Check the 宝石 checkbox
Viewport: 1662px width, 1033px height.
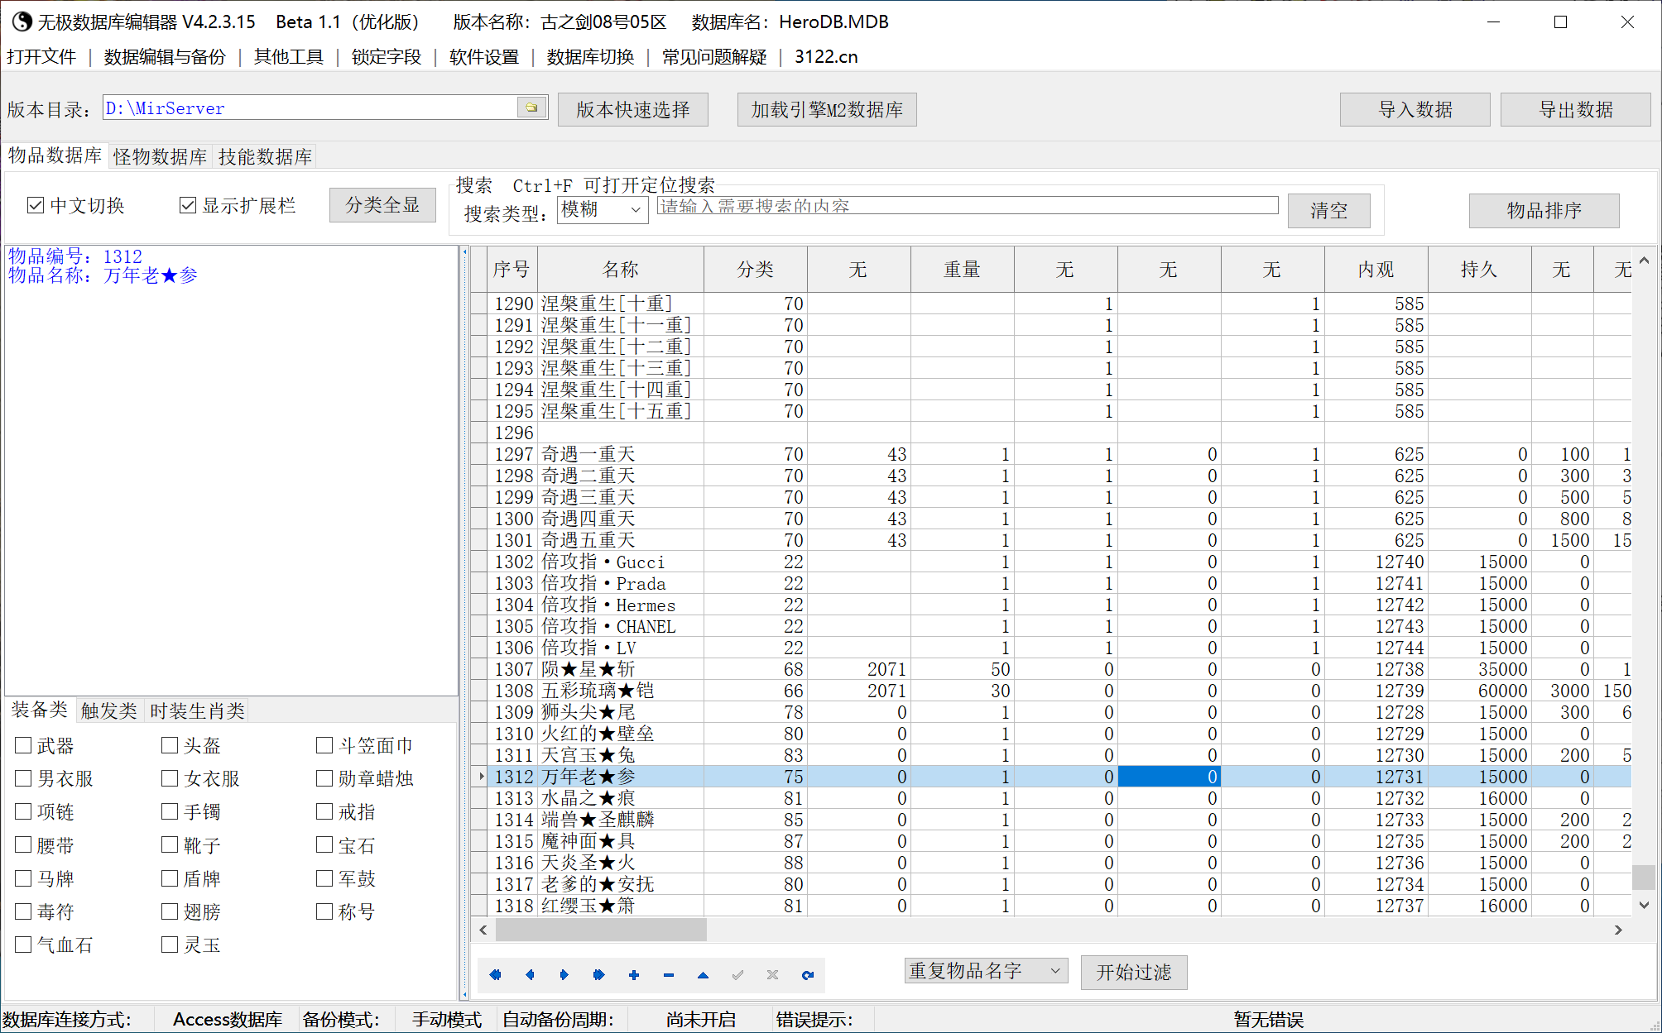click(x=324, y=844)
